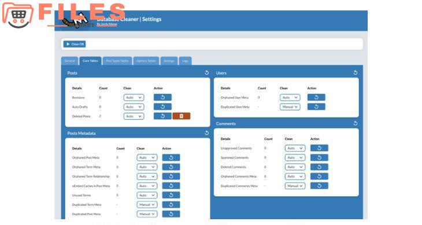Screen dimensions: 422x225
Task: Open the Unapproved Comments clean dropdown
Action: (295, 148)
